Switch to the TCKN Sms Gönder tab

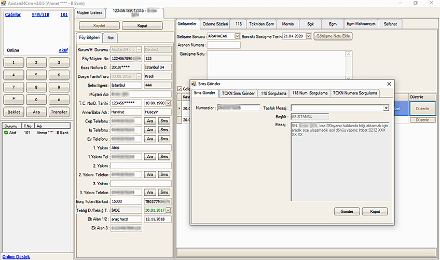[238, 93]
